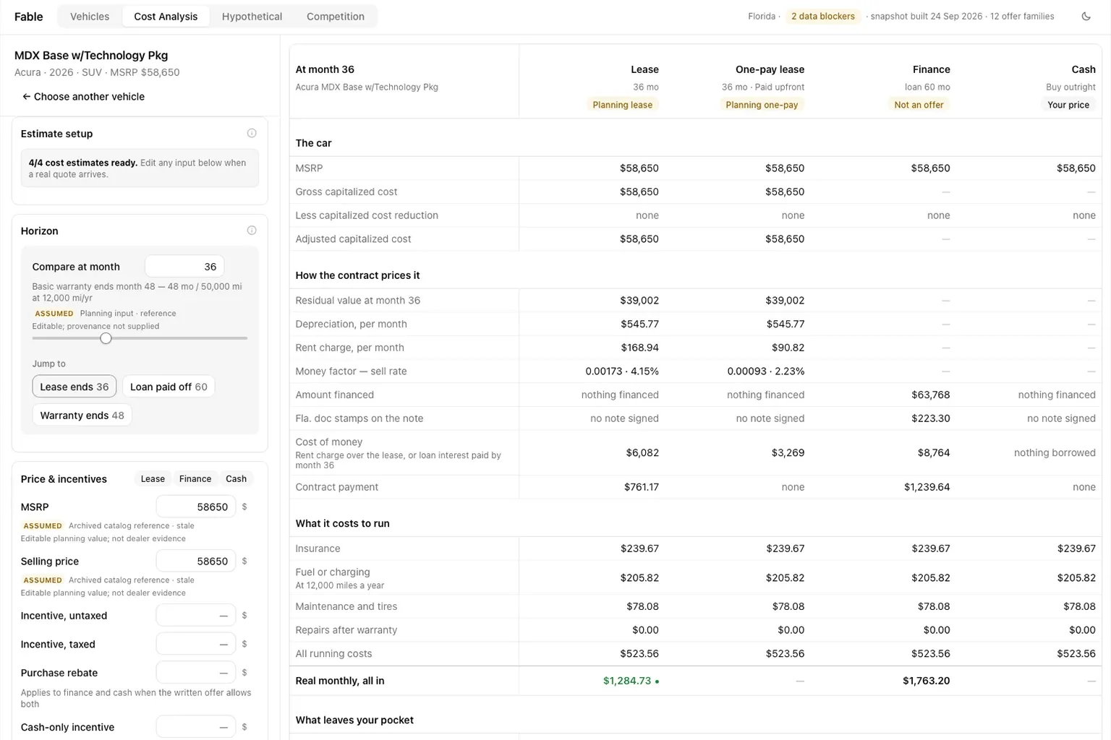Focus the Compare at month field
The image size is (1111, 740).
click(x=184, y=267)
